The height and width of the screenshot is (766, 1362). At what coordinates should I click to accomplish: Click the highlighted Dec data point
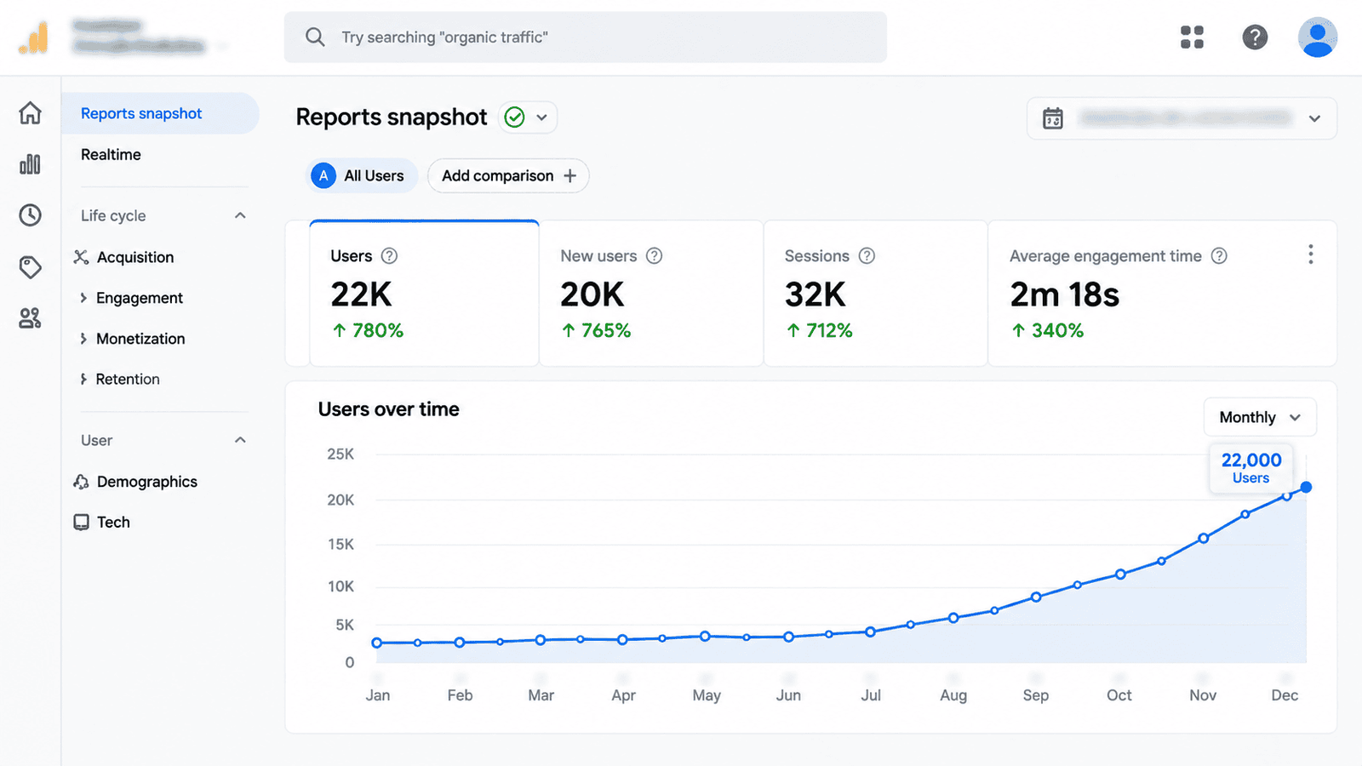(1306, 487)
